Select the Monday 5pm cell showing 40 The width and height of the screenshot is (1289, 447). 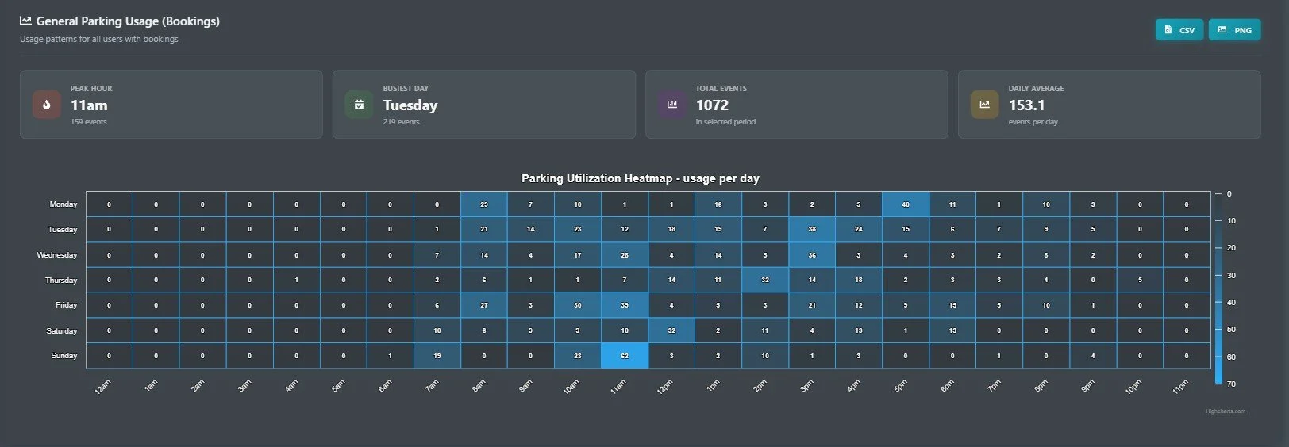click(x=906, y=204)
